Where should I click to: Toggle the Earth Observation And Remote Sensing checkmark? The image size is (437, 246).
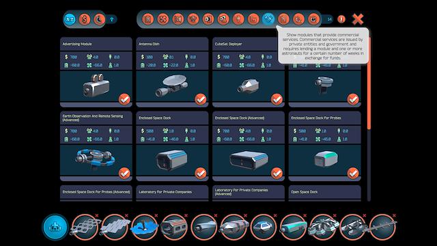pos(124,173)
